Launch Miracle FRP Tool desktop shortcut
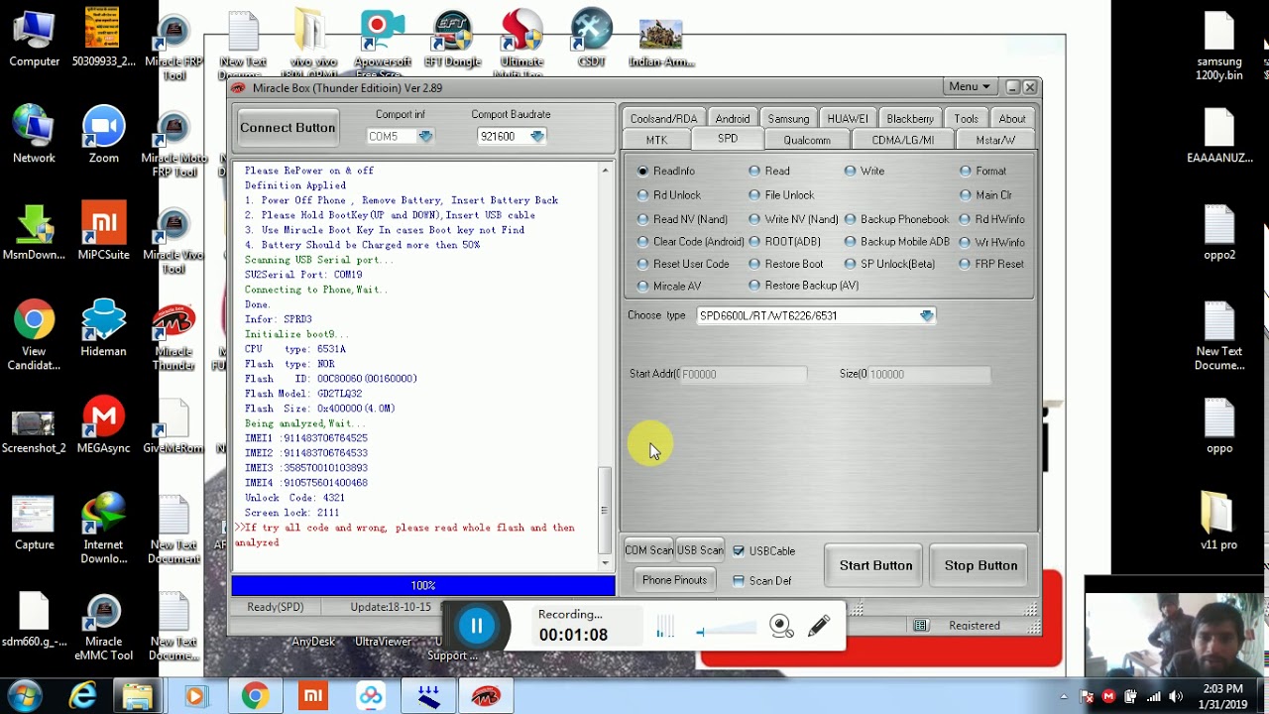 pyautogui.click(x=173, y=47)
